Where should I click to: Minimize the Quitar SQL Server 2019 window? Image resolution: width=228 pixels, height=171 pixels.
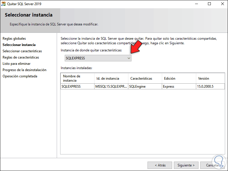coord(196,4)
